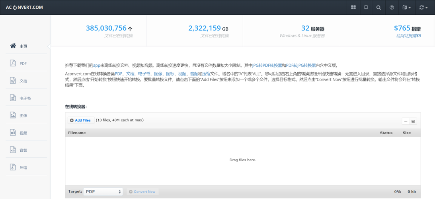This screenshot has width=435, height=199.
Task: Click the 10 files, 40M each limit text
Action: [x=119, y=120]
